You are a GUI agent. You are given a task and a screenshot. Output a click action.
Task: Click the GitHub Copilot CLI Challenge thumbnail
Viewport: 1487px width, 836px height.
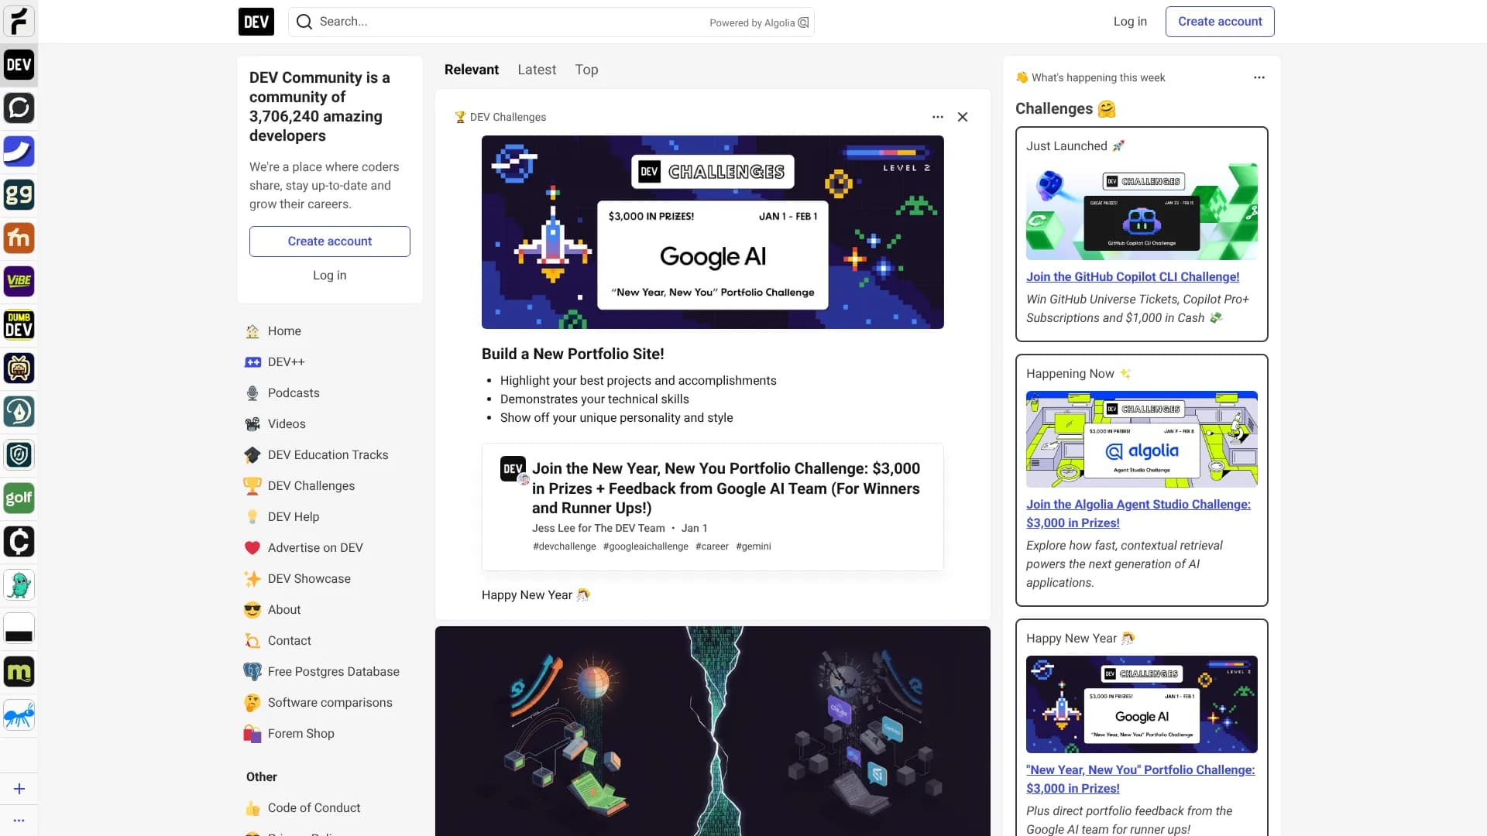[x=1142, y=211]
